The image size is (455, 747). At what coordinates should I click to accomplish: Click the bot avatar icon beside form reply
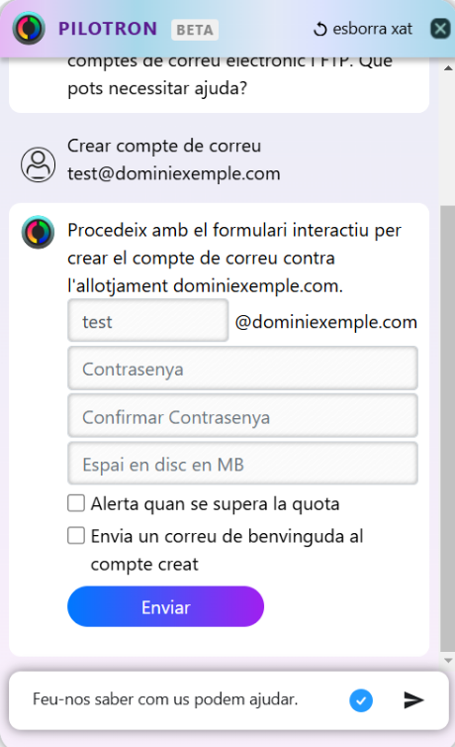click(38, 232)
